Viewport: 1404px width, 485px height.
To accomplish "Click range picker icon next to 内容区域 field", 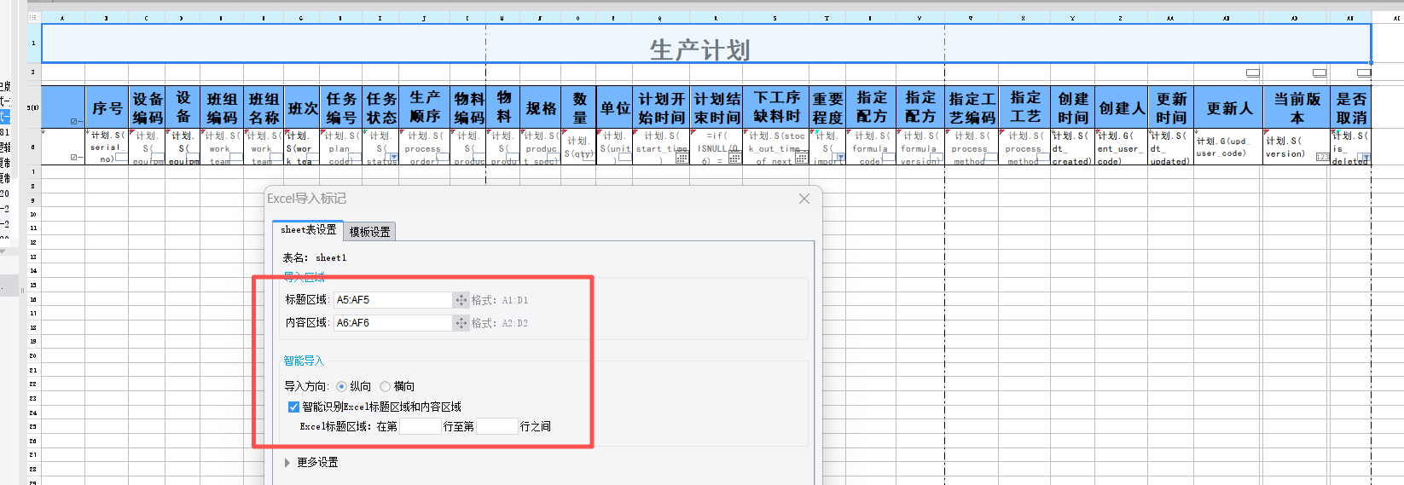I will pyautogui.click(x=461, y=323).
